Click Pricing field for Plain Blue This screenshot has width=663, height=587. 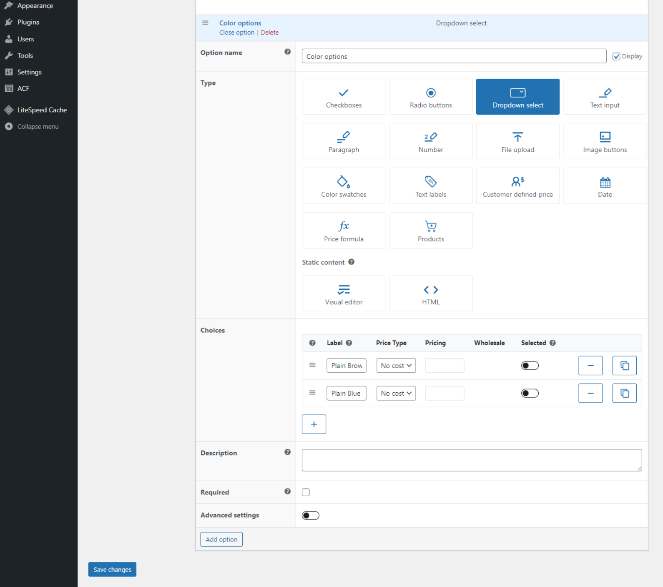(445, 393)
